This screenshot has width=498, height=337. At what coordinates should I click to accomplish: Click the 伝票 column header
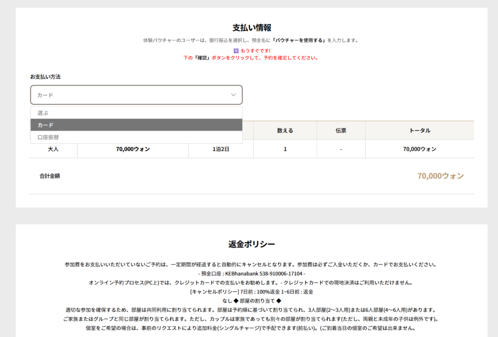341,131
